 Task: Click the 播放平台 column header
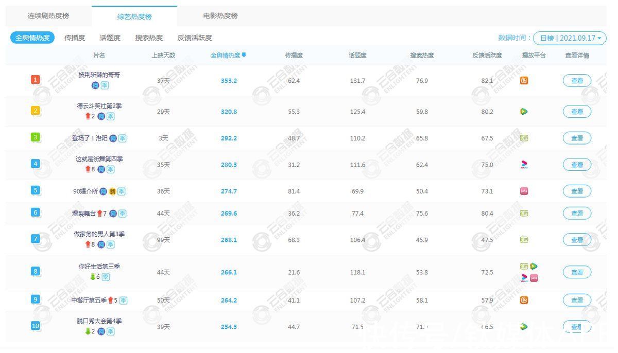click(534, 55)
